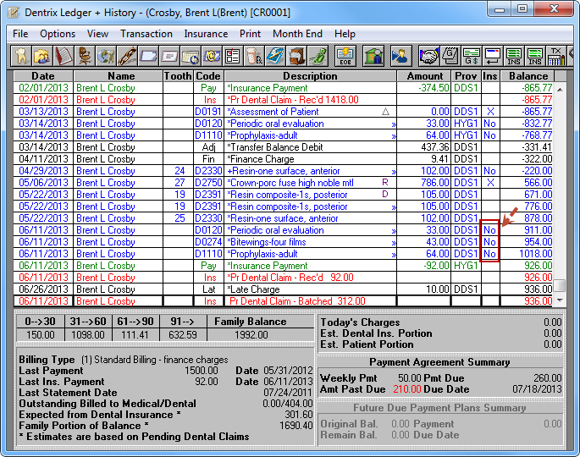Select the 02/01/2013 Insurance Payment row
Screen dimensions: 580x457
[284, 88]
